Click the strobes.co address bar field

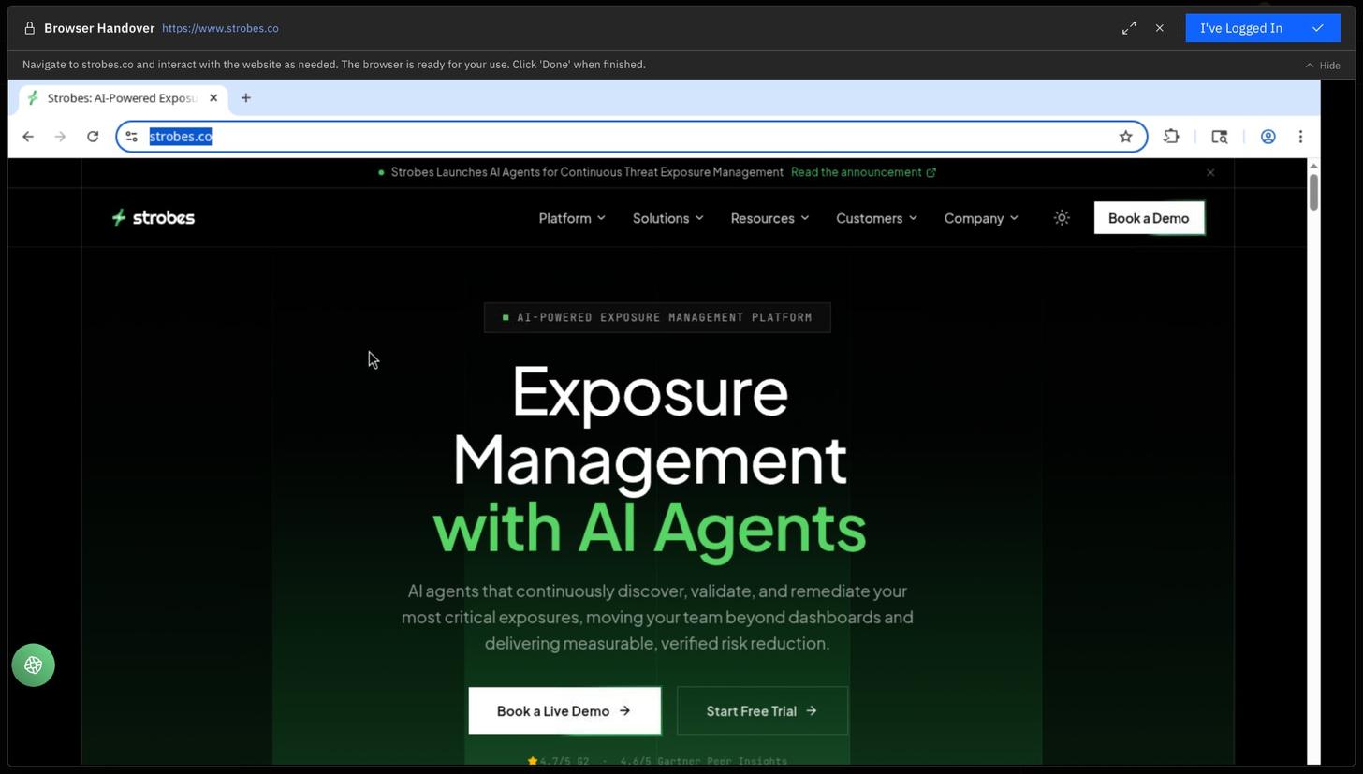pos(631,137)
